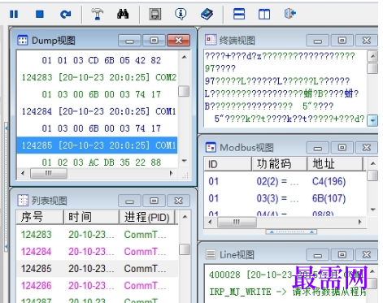Click Dump view horizontal scroll left arrow

pyautogui.click(x=23, y=173)
